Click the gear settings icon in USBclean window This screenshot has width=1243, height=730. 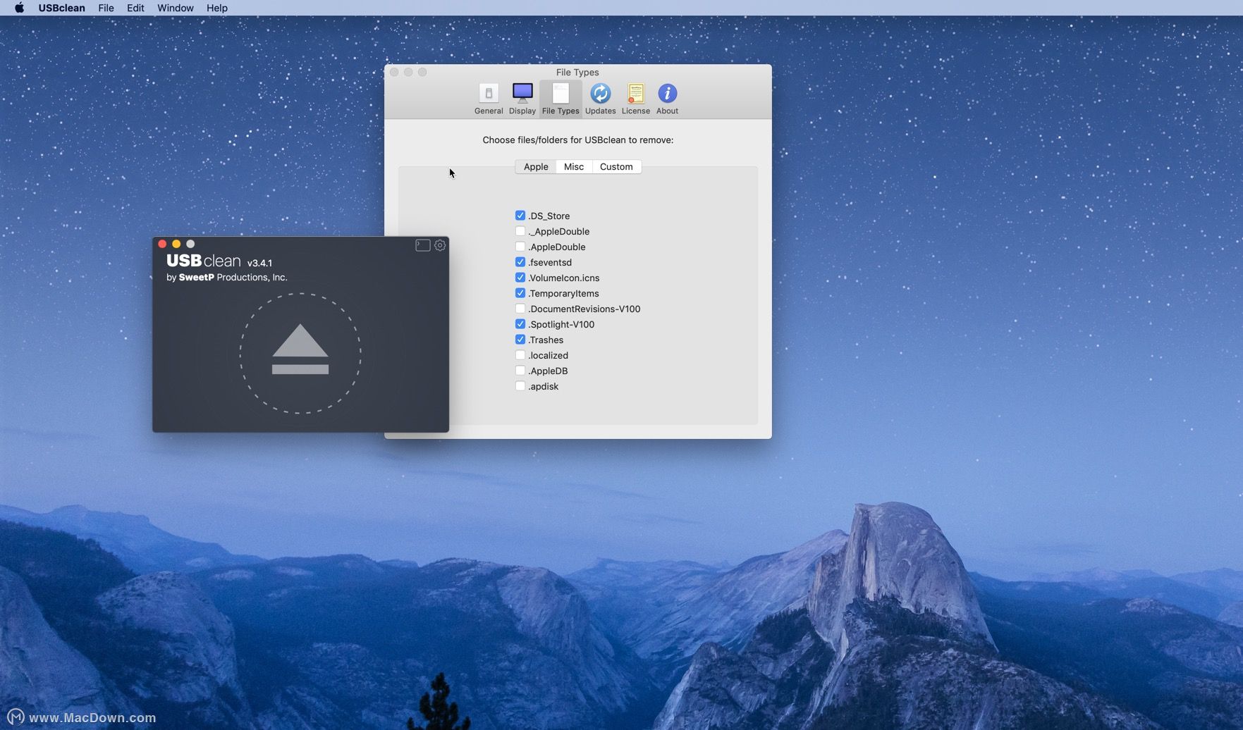coord(440,245)
